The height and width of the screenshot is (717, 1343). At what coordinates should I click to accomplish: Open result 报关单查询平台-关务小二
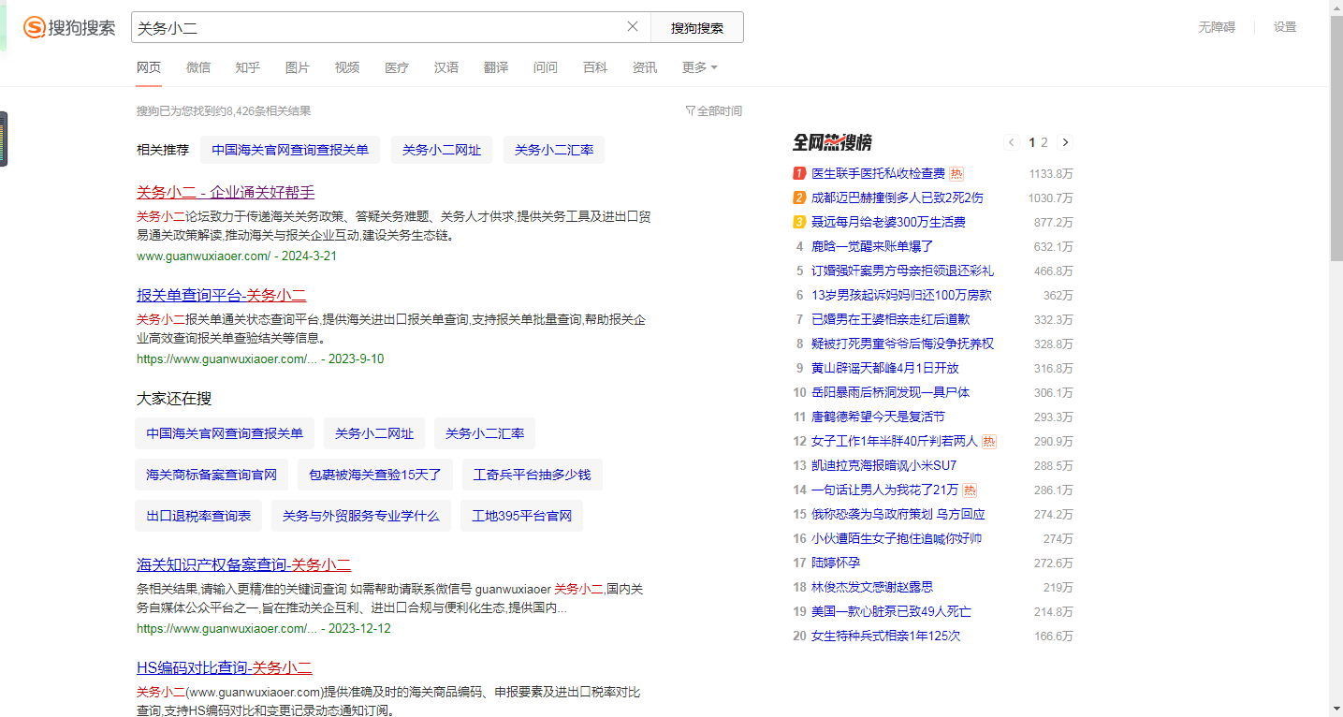coord(221,295)
